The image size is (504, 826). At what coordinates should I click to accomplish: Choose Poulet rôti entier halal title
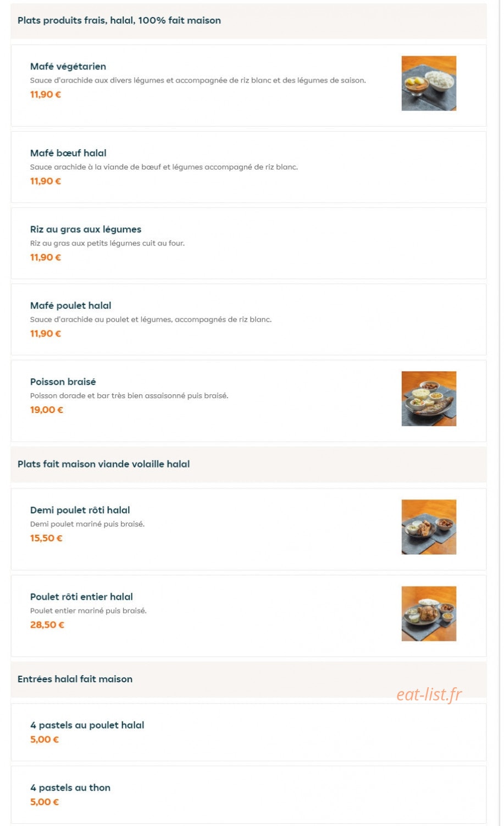(x=81, y=596)
